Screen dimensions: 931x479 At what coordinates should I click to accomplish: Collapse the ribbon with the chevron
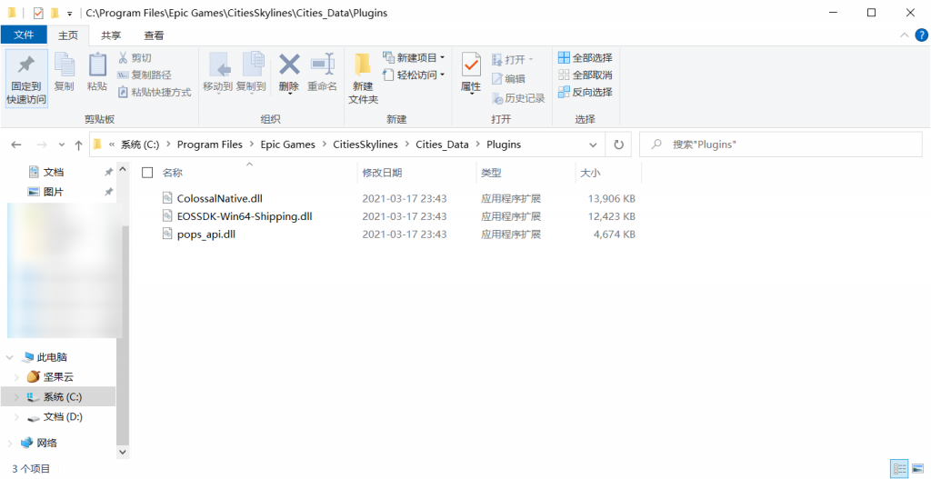(905, 35)
